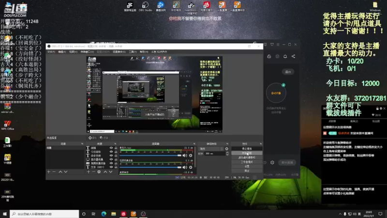The width and height of the screenshot is (387, 218).
Task: Adjust second mixer channel volume slider
Action: pos(150,167)
